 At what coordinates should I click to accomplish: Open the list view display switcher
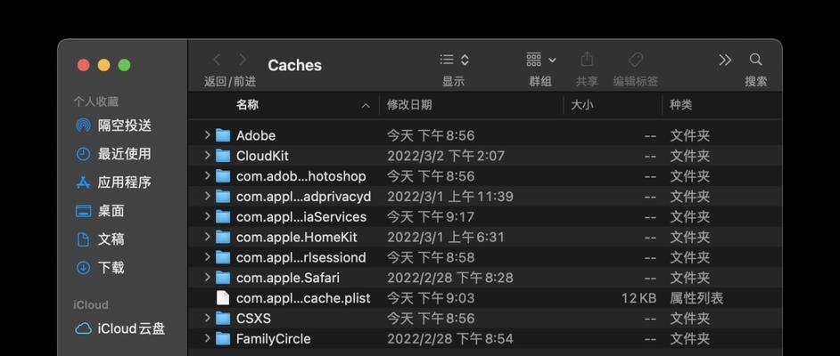[x=454, y=60]
